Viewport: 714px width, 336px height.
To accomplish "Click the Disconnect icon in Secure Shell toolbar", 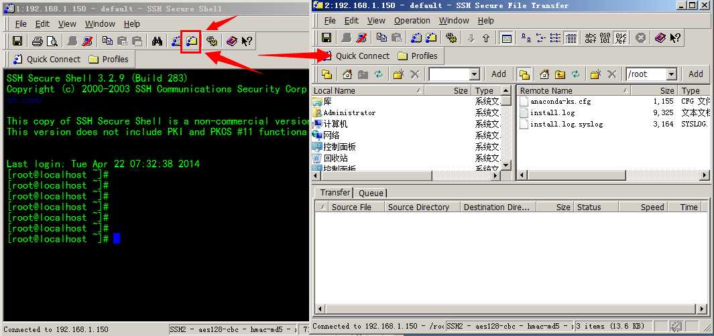I will (87, 41).
